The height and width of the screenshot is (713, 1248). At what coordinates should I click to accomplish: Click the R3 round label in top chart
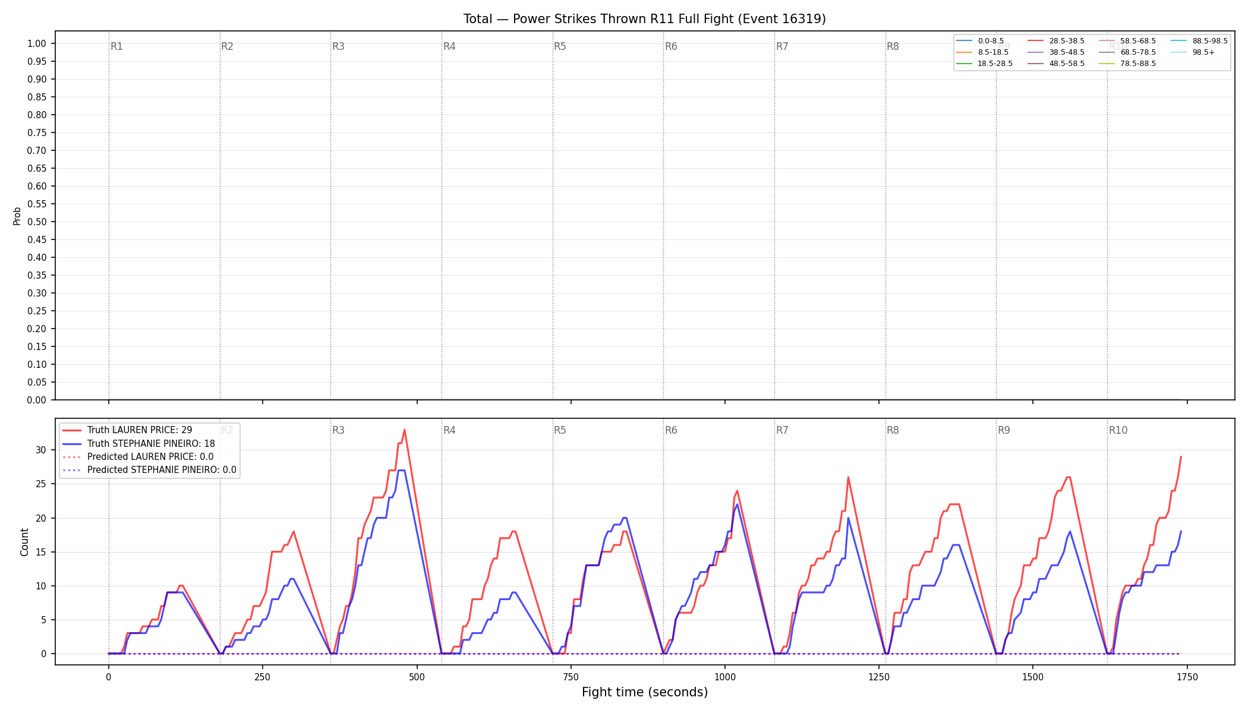coord(338,46)
